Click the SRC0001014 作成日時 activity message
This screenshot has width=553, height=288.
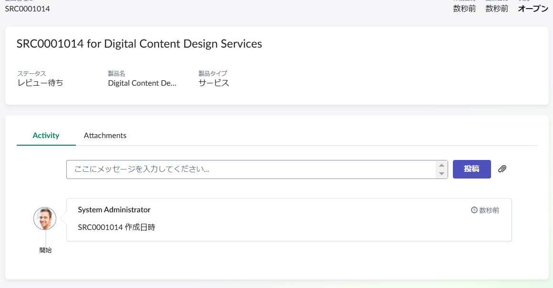tap(116, 227)
